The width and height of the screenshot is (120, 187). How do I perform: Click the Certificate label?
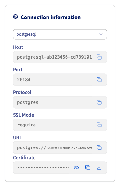[24, 158]
